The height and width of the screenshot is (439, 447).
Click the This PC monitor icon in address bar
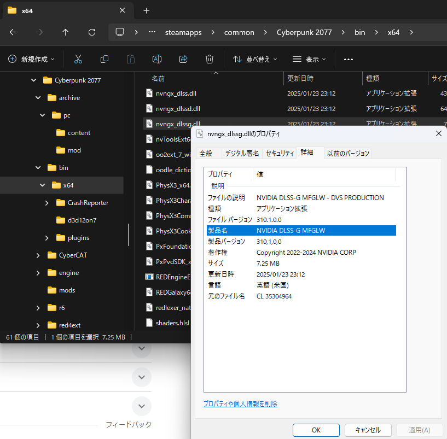coord(120,32)
